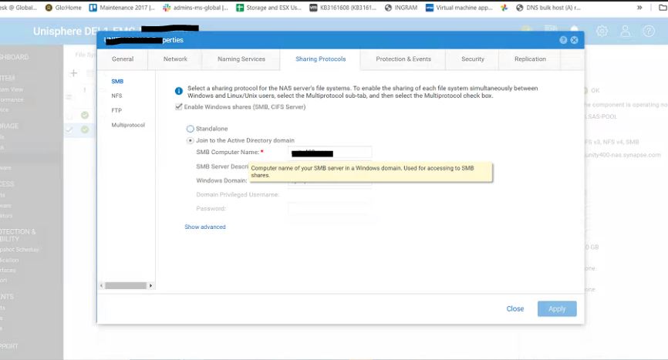Open Storage and ESX bookmark
Image resolution: width=668 pixels, height=360 pixels.
(x=268, y=8)
